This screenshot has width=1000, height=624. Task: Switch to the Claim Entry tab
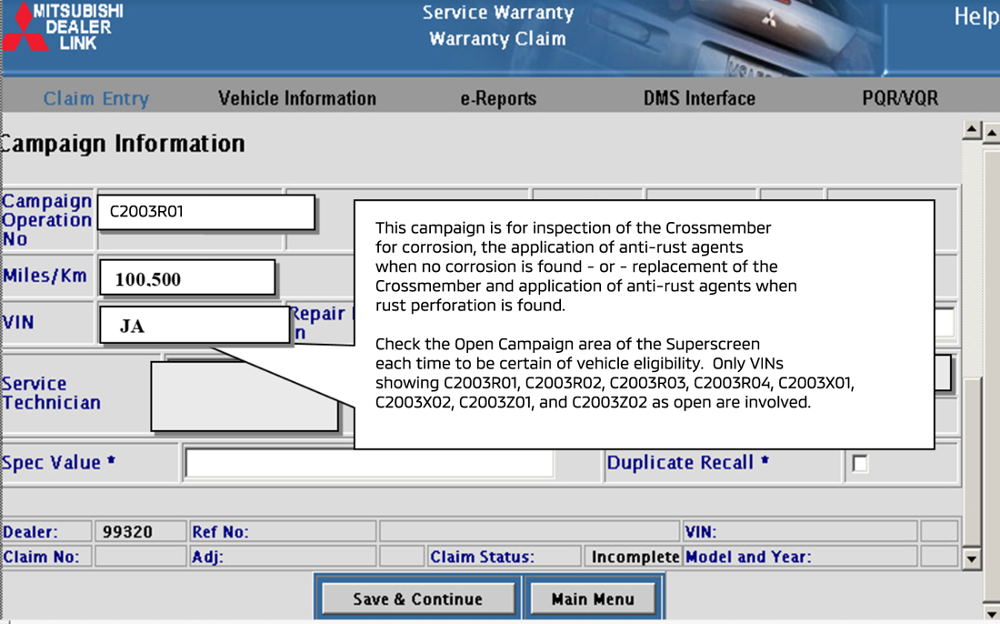pos(95,98)
